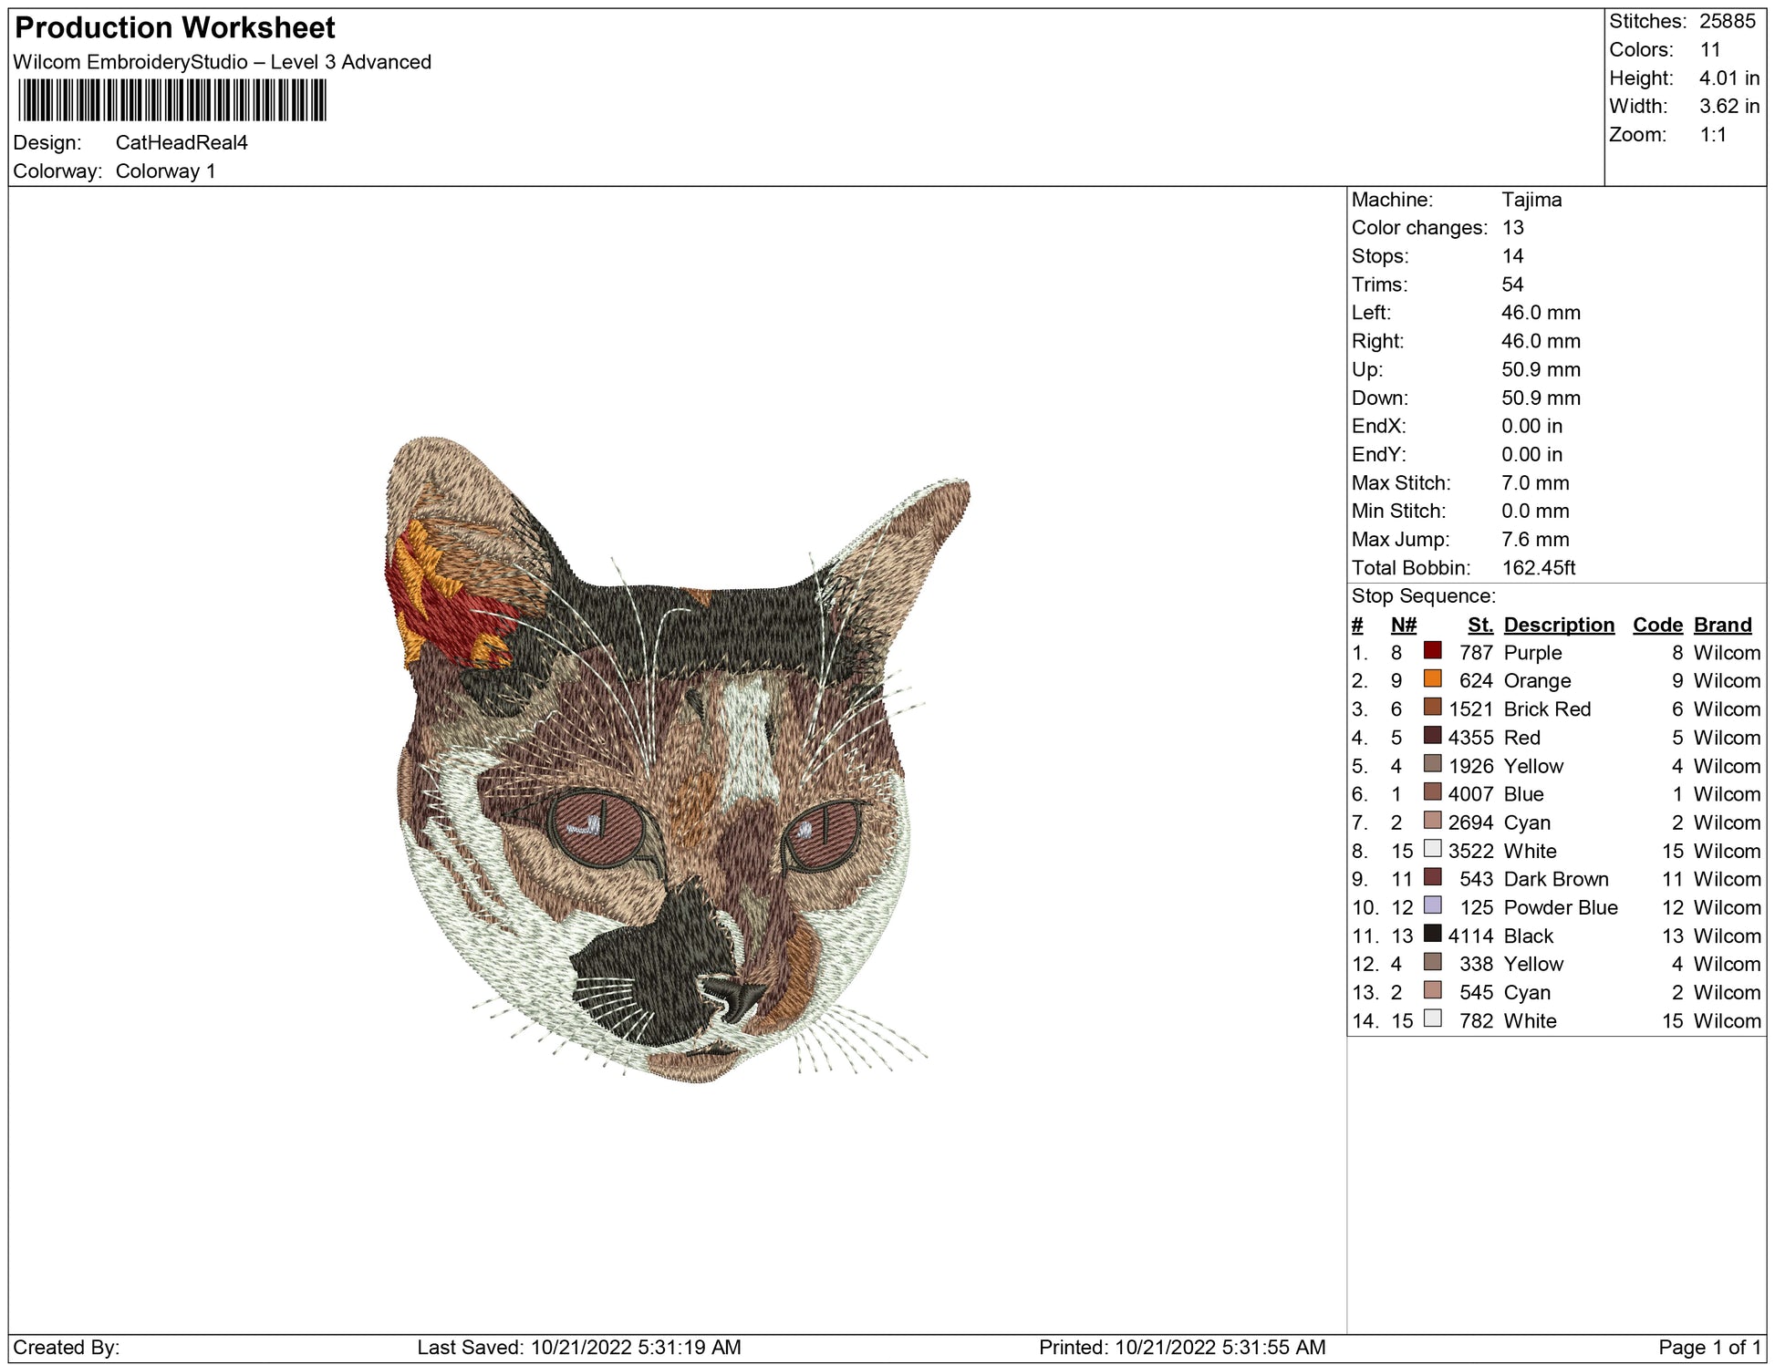Image resolution: width=1775 pixels, height=1365 pixels.
Task: Click the Production Worksheet title
Action: coord(175,27)
